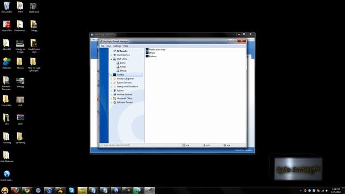Open Buttons item in right pane

[151, 56]
